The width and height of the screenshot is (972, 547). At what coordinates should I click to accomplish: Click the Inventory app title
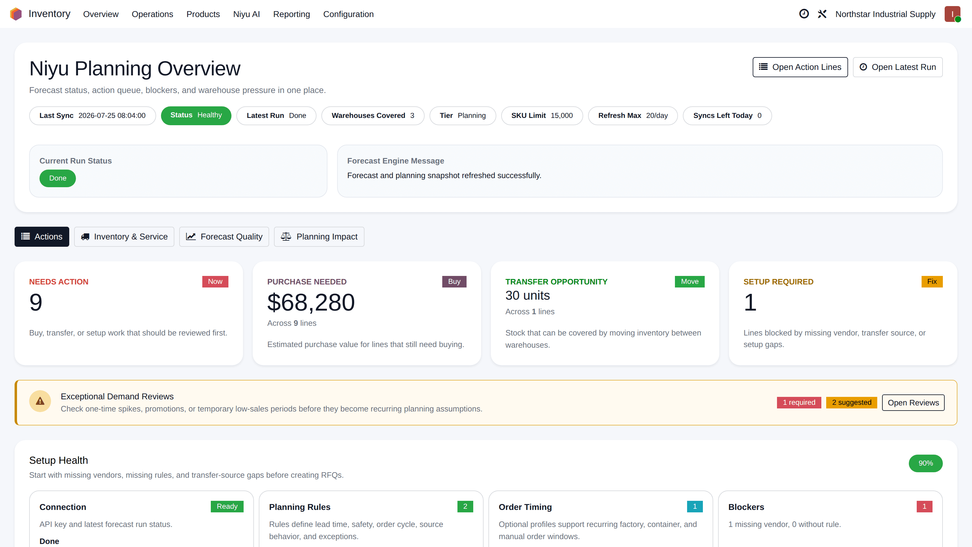point(50,14)
